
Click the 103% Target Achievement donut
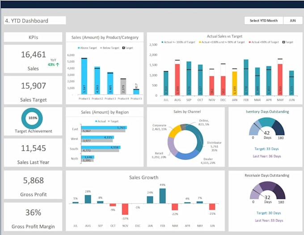point(32,118)
